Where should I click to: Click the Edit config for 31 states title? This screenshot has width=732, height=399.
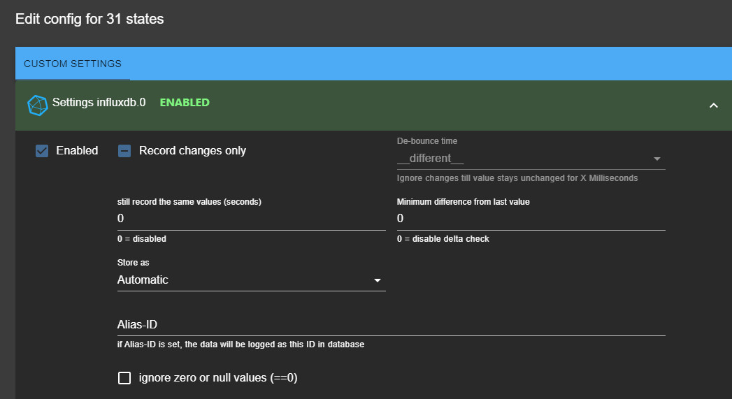[89, 20]
